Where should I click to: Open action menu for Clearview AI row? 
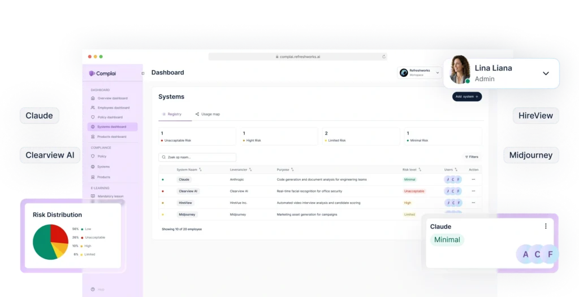473,191
